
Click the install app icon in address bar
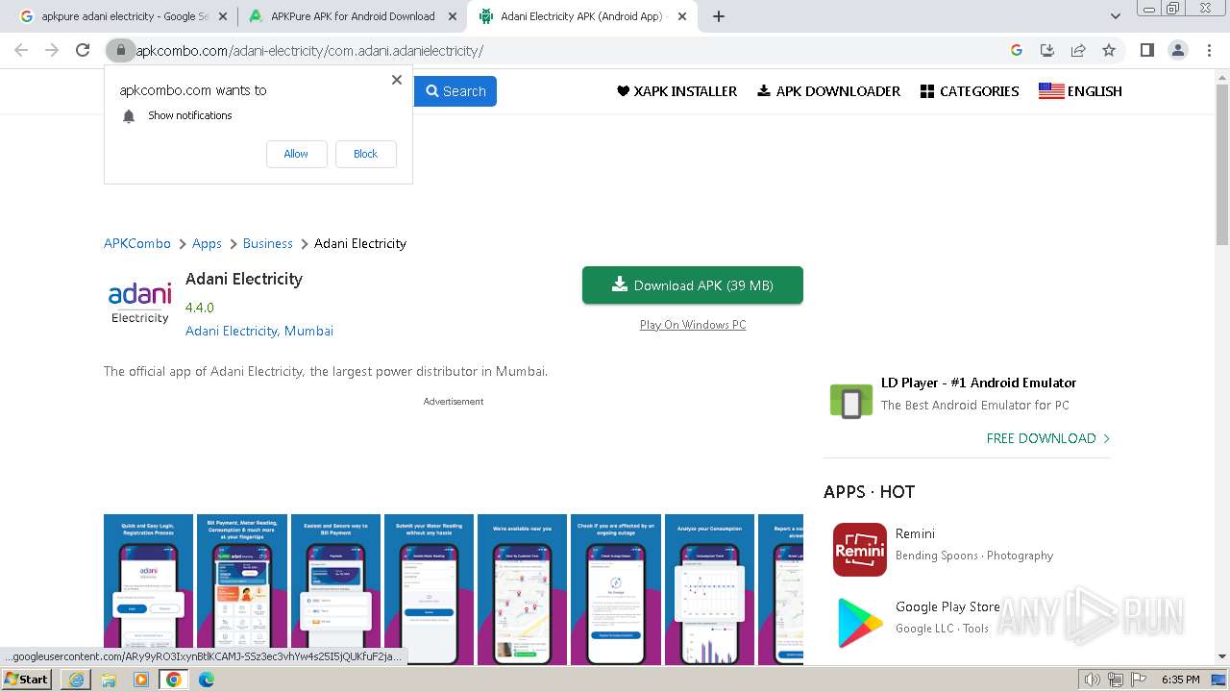[x=1047, y=50]
